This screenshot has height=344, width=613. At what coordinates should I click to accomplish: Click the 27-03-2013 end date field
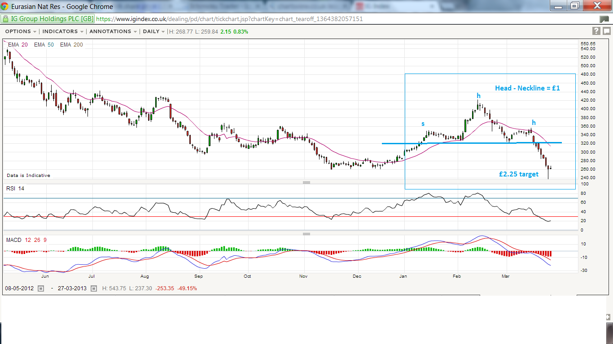click(x=73, y=288)
